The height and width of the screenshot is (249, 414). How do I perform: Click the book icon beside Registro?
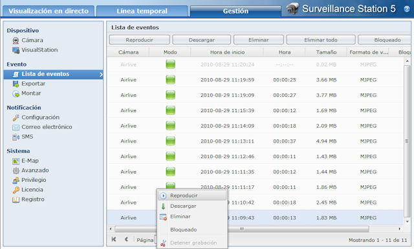coord(16,200)
